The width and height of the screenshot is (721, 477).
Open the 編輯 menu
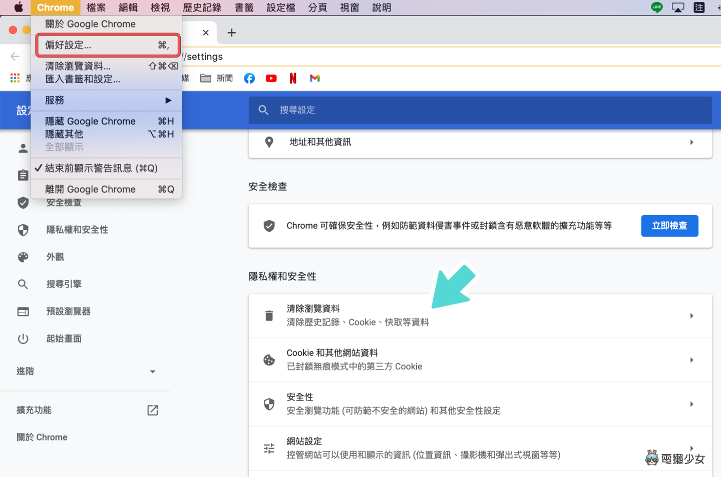(128, 7)
